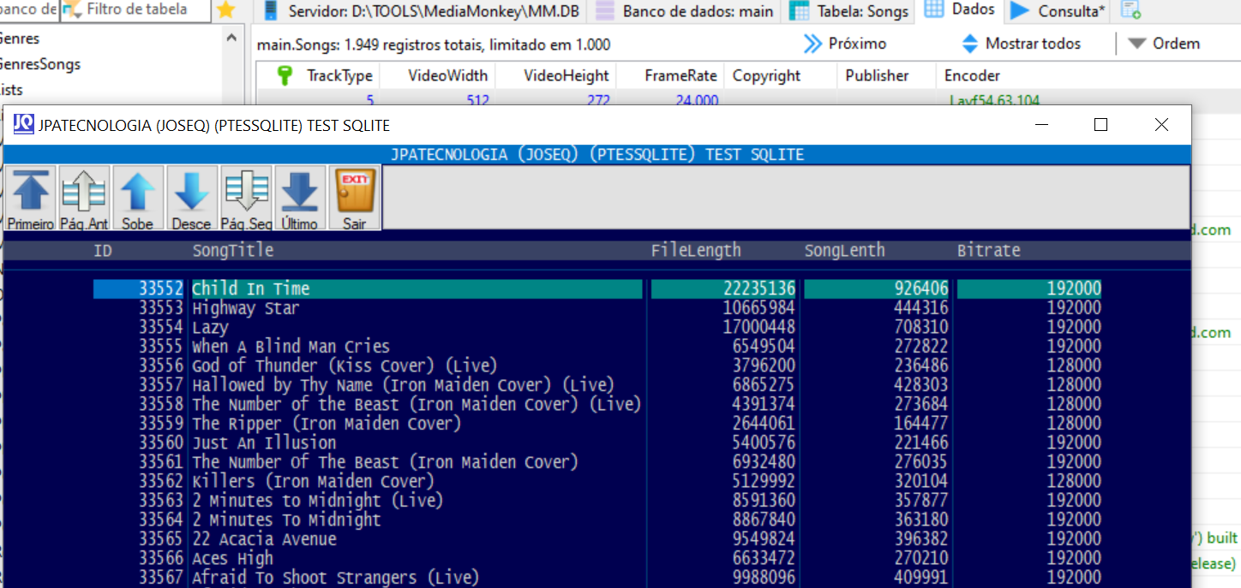Go to next page with Pág.Seg

click(246, 199)
